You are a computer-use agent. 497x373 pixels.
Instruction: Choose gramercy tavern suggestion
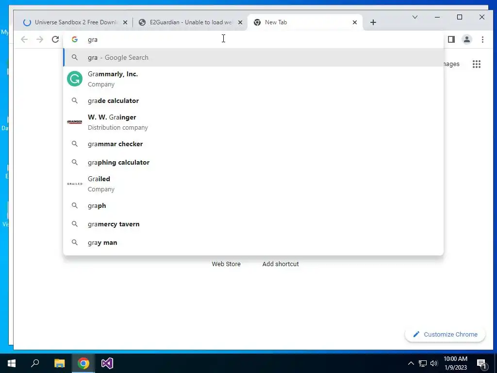(x=253, y=224)
